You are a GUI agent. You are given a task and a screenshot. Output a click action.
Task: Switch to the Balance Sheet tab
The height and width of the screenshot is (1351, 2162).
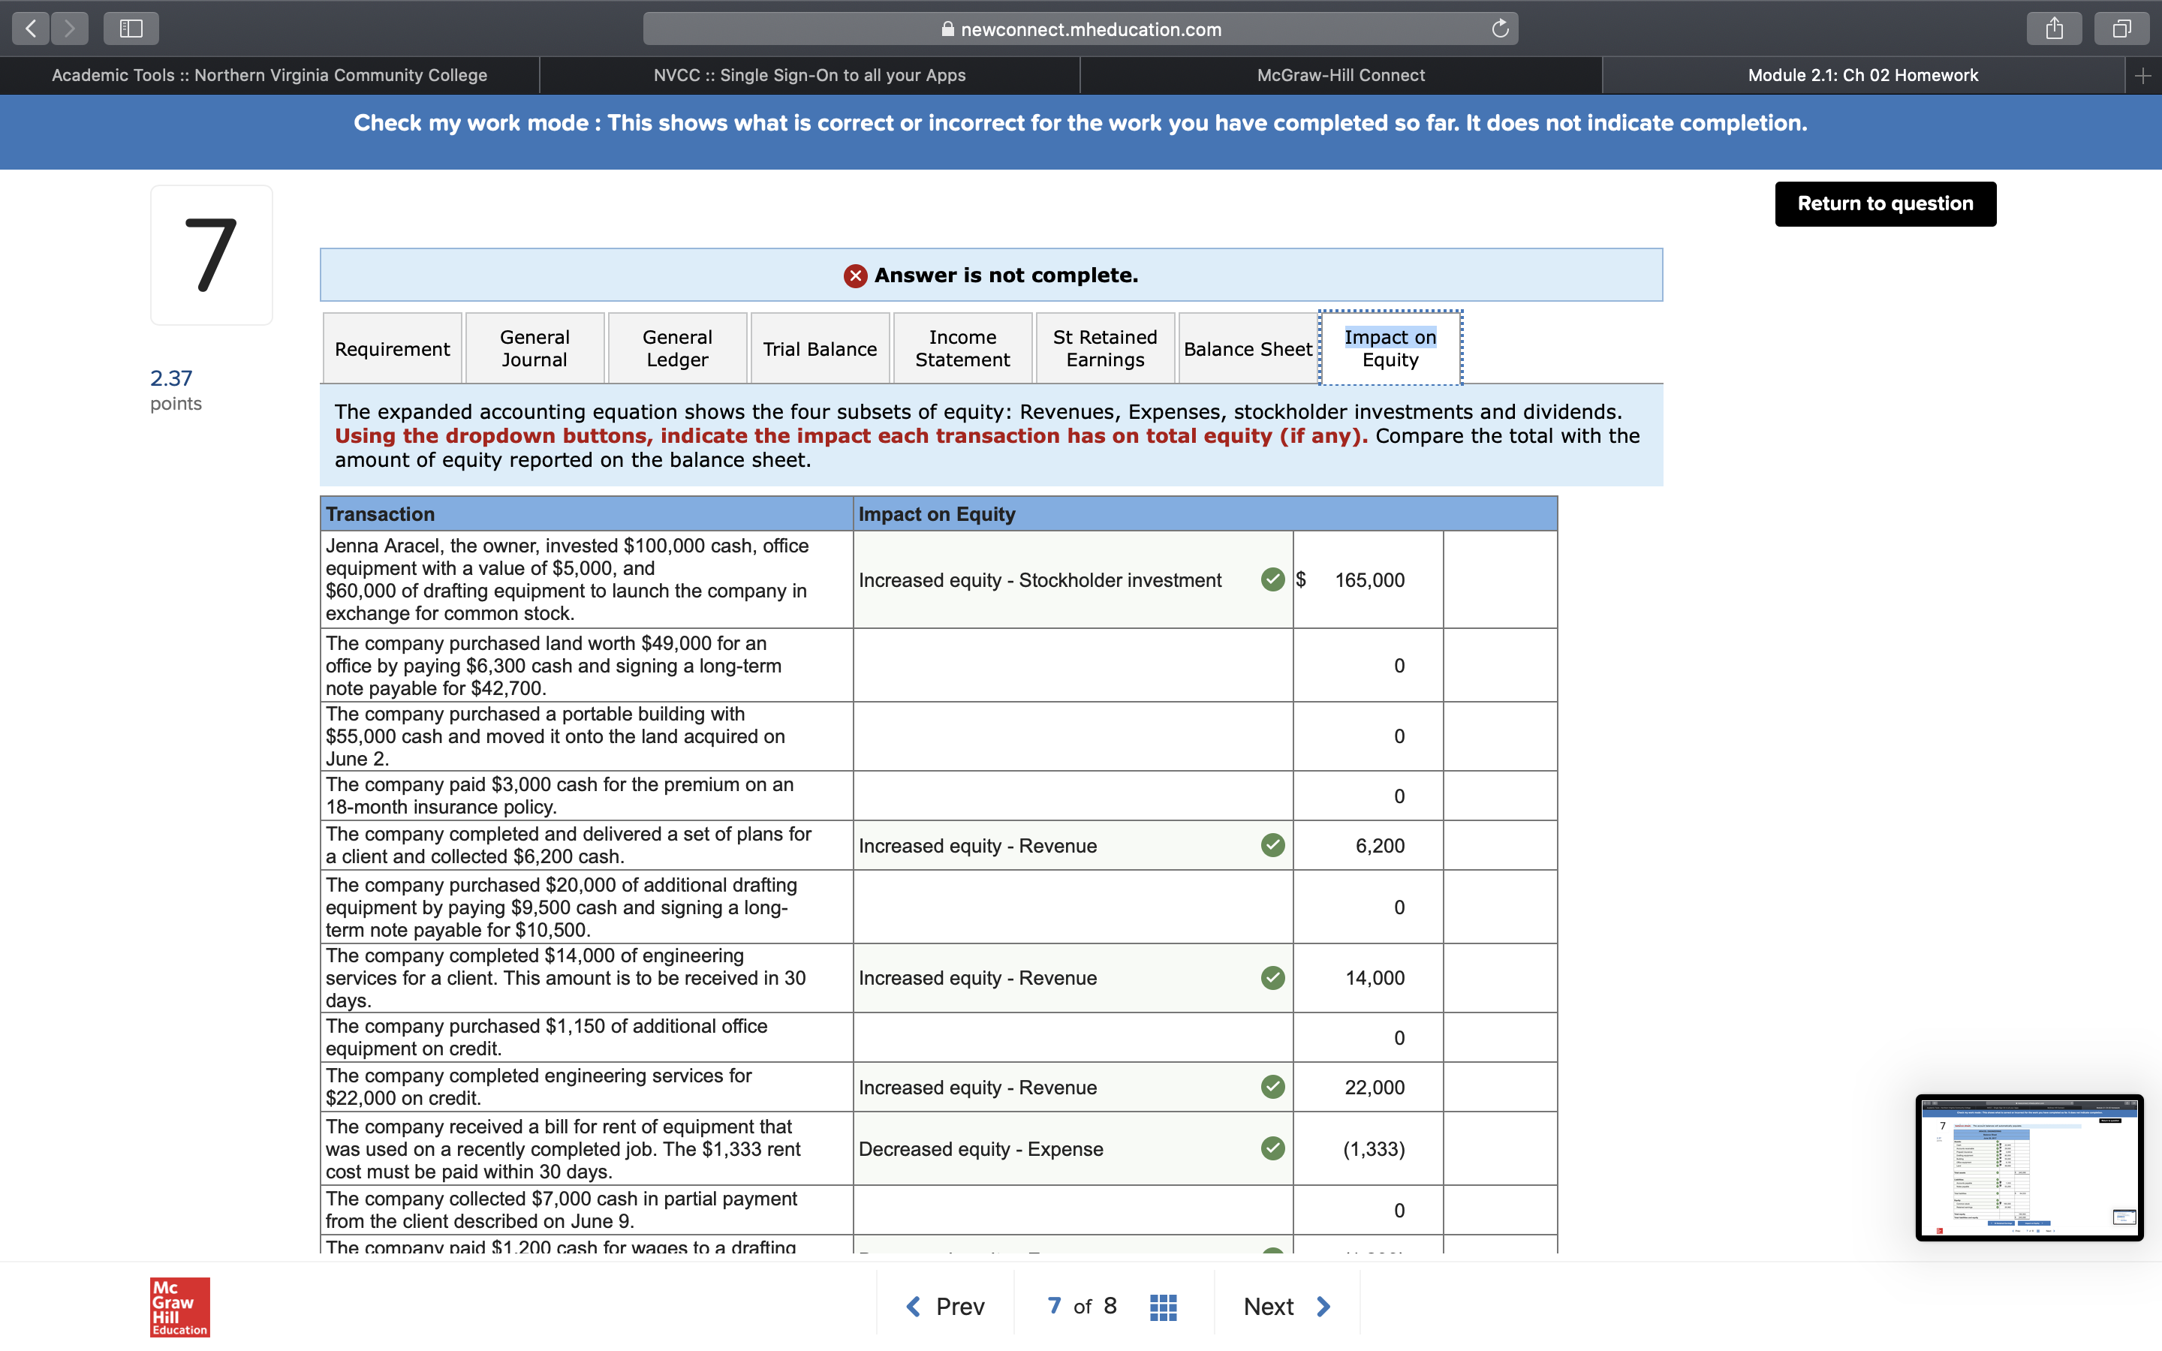[1247, 348]
